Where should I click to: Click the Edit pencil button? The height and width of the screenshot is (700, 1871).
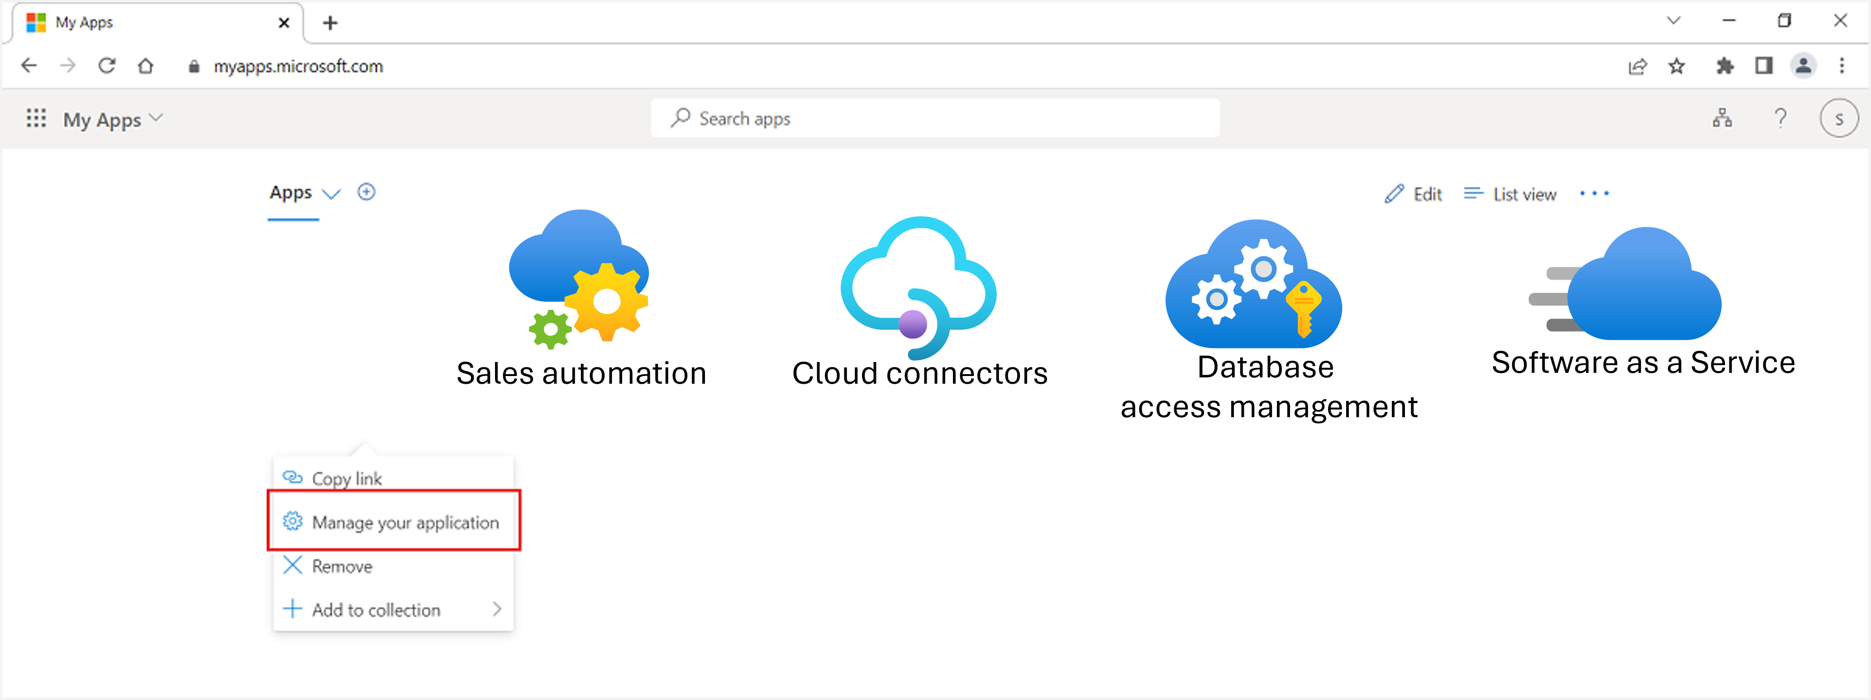[x=1413, y=194]
